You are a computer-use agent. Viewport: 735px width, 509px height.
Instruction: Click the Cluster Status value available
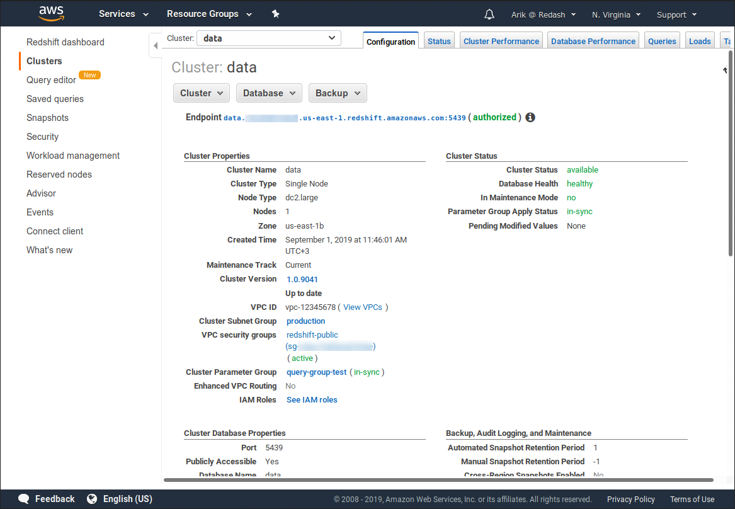[x=582, y=169]
